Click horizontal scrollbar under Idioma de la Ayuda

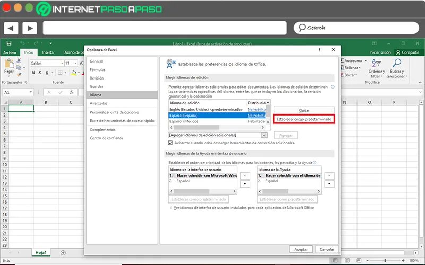pos(275,191)
